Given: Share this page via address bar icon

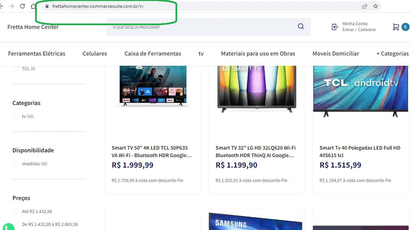Looking at the screenshot, I should pos(365,6).
